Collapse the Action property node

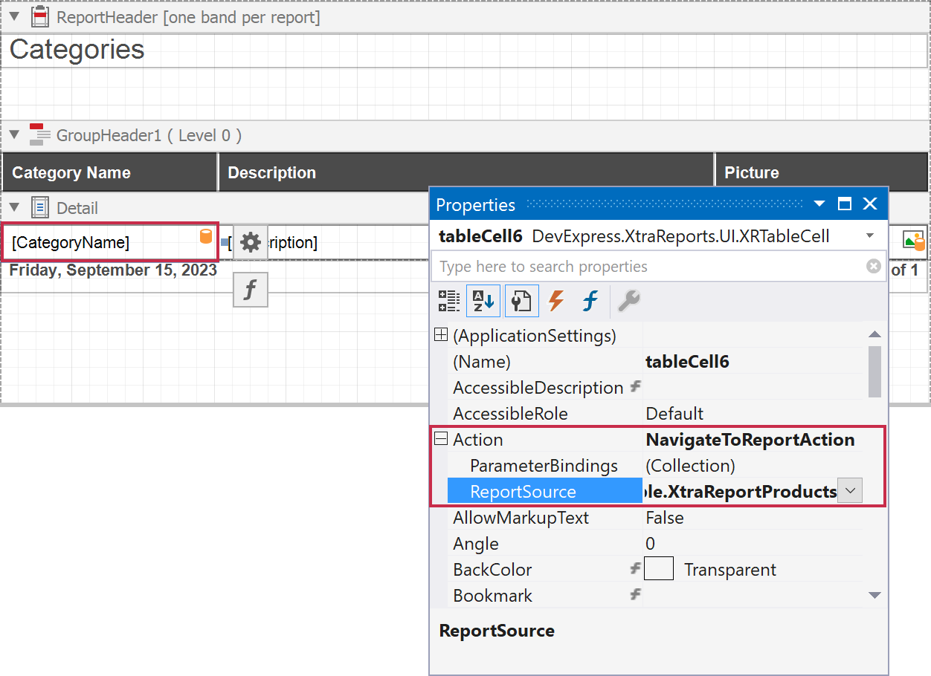(x=441, y=439)
